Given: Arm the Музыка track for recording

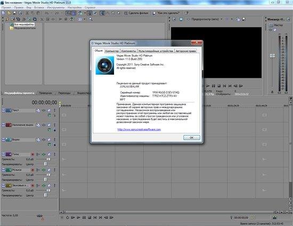Looking at the screenshot, I should coord(32,170).
